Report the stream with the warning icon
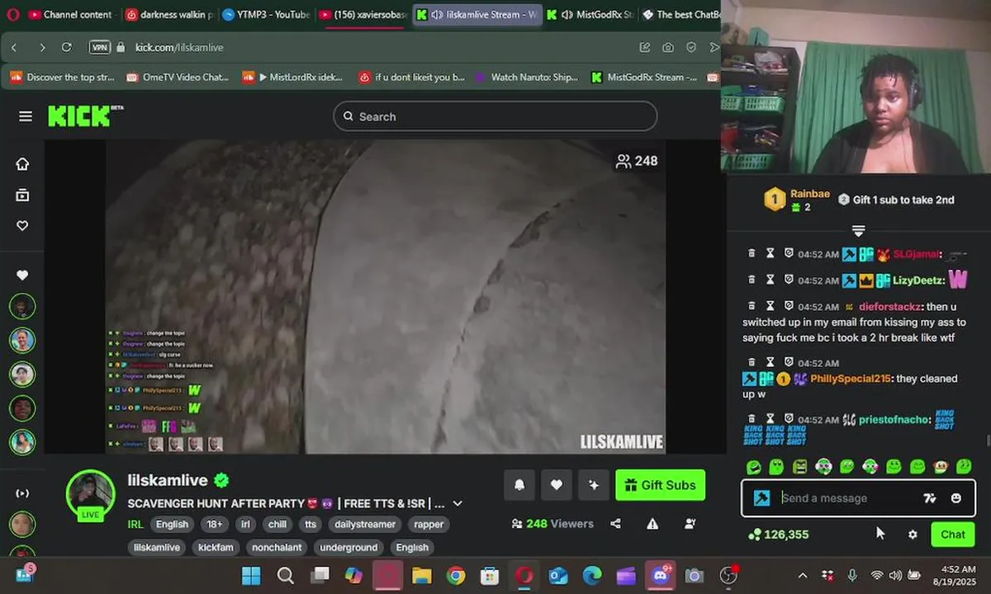991x594 pixels. pos(652,524)
